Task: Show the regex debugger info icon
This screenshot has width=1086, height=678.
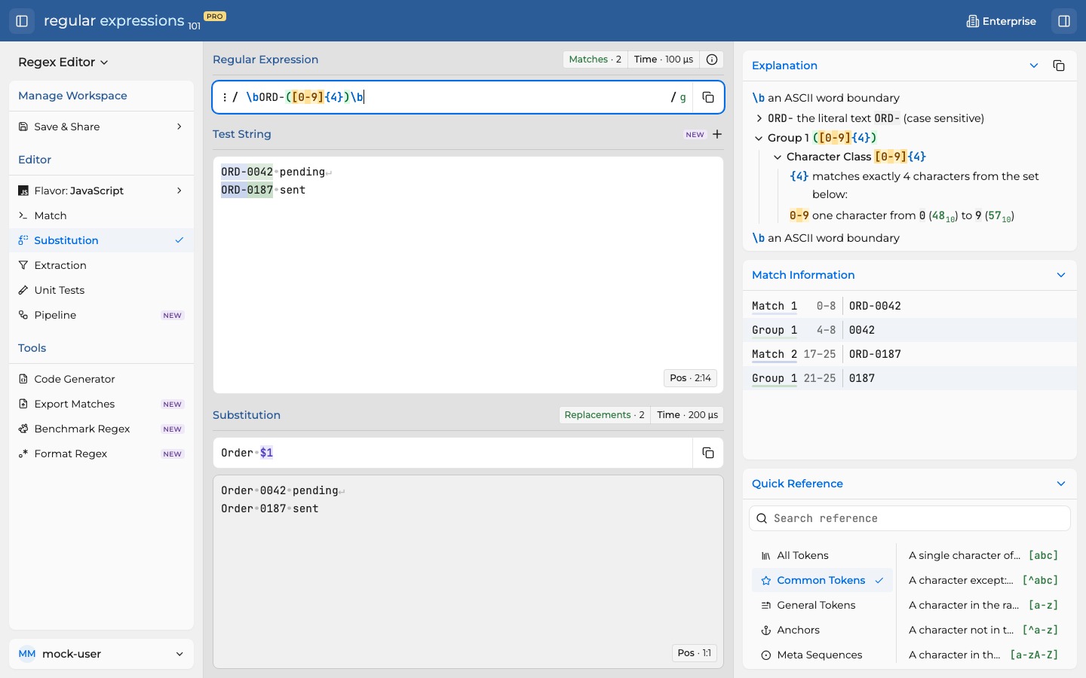Action: coord(712,60)
